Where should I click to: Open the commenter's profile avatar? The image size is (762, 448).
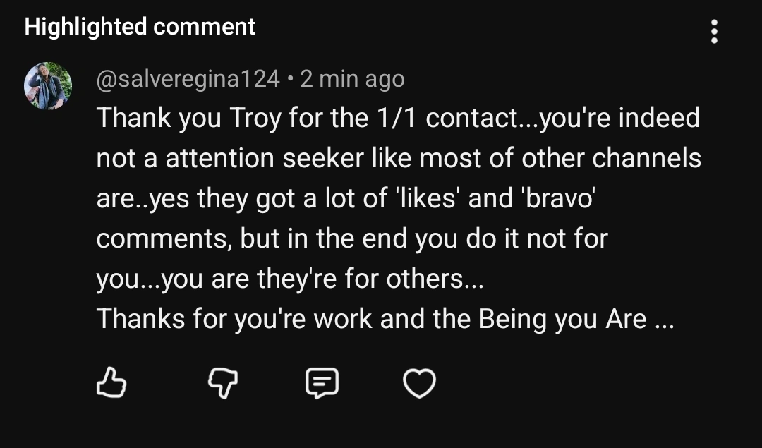click(48, 86)
